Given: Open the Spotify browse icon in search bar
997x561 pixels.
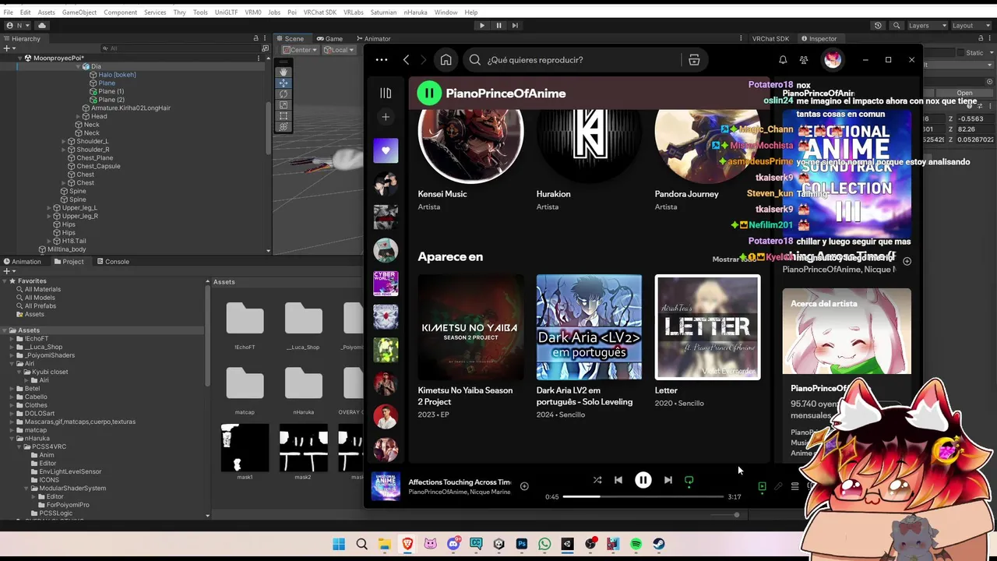Looking at the screenshot, I should 694,60.
